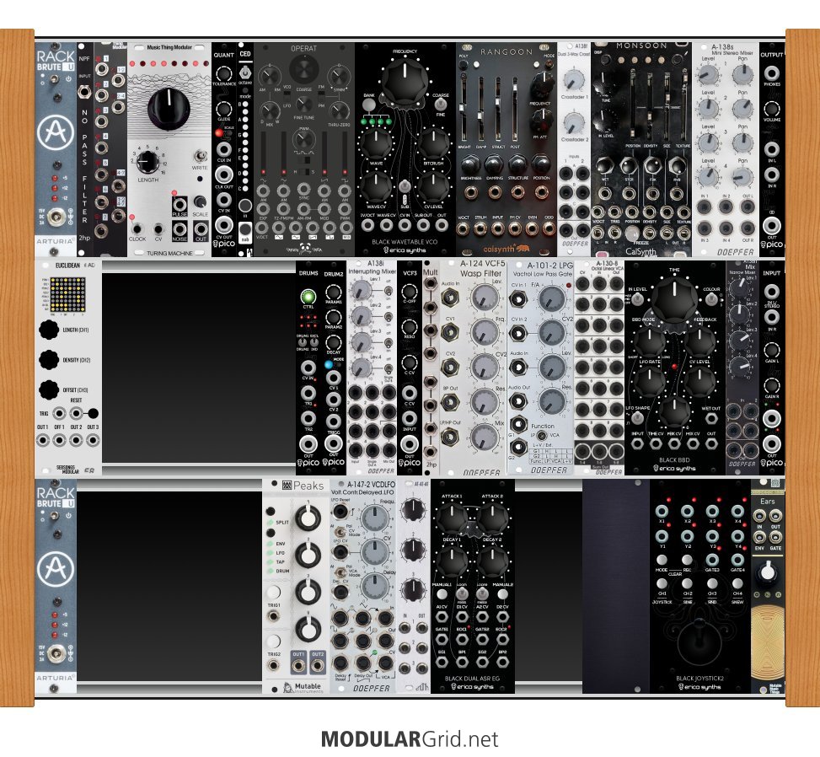Click the Black Wavetable VCO FREQUENCY knob
820x757 pixels.
click(405, 82)
